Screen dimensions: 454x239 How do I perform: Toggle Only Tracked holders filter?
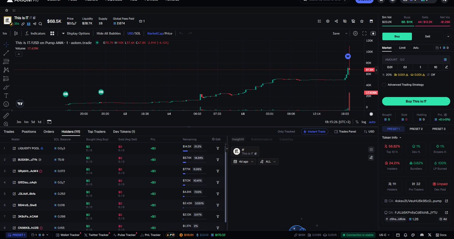[x=286, y=131]
